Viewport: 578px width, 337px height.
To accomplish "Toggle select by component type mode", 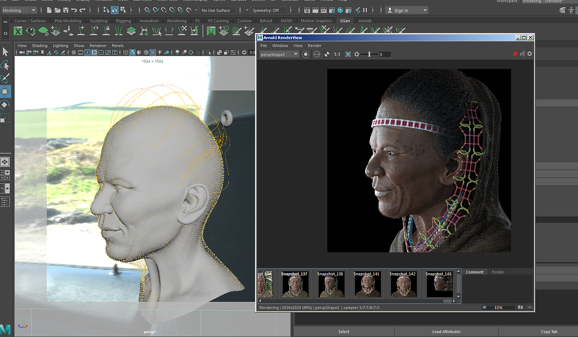I will click(123, 10).
